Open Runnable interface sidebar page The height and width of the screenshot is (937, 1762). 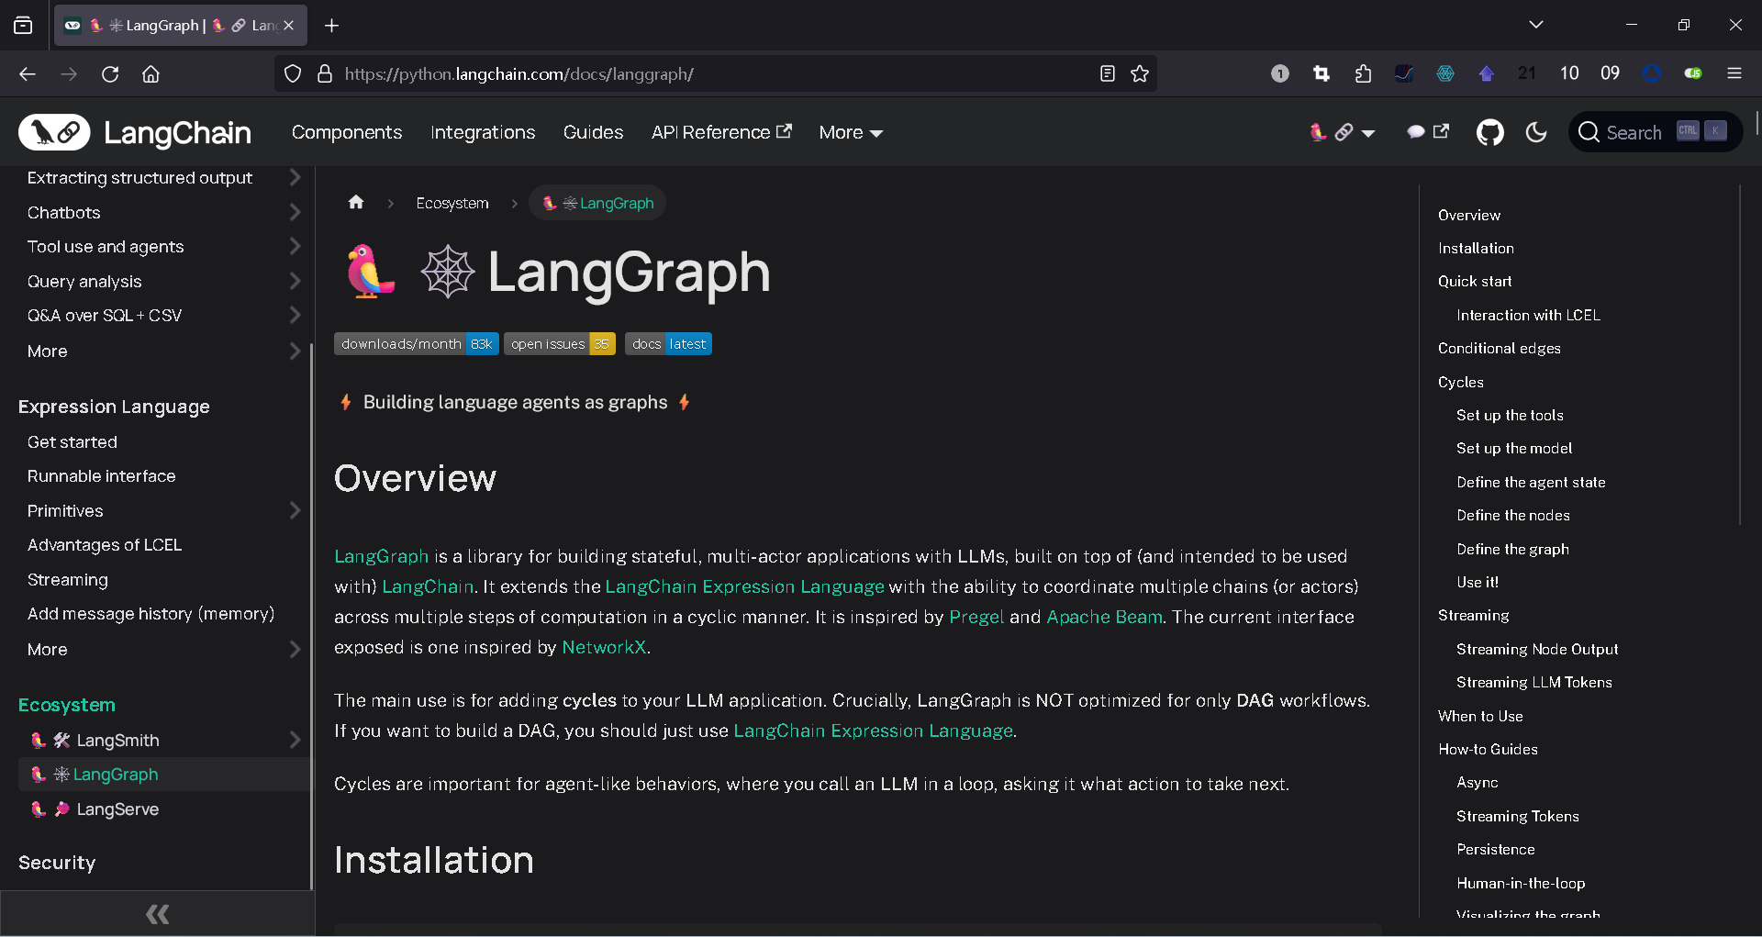(x=101, y=475)
